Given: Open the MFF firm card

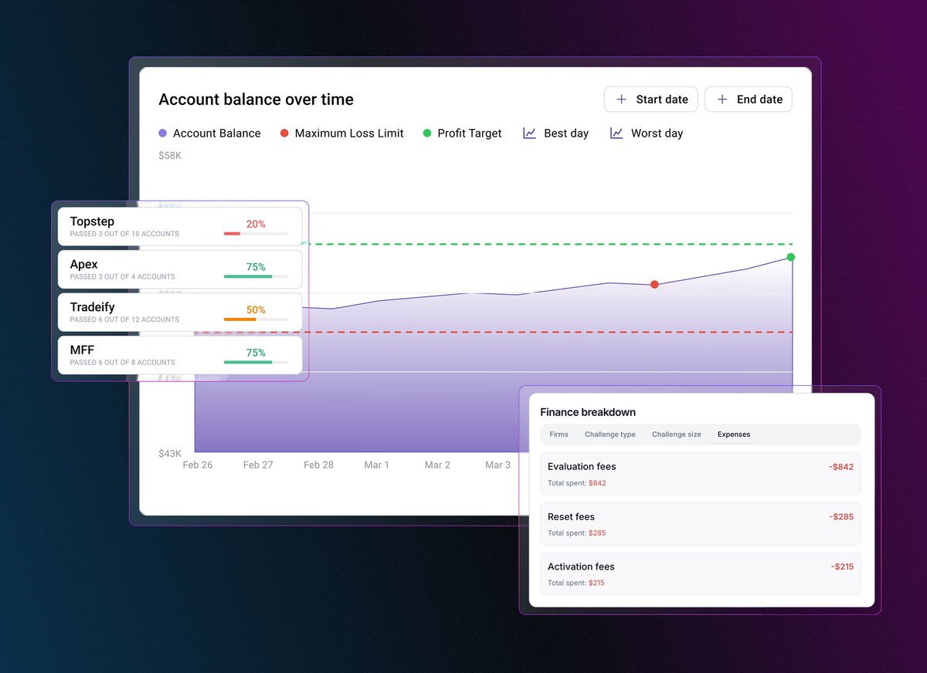Looking at the screenshot, I should (180, 355).
